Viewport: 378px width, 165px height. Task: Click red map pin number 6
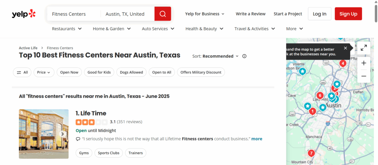[320, 96]
